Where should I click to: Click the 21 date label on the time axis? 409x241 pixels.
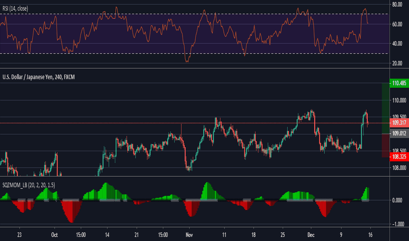click(x=136, y=235)
